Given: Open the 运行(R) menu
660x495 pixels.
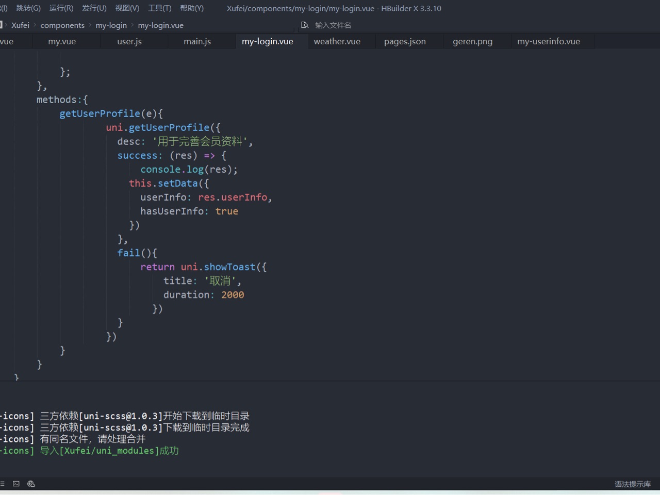Looking at the screenshot, I should point(61,8).
